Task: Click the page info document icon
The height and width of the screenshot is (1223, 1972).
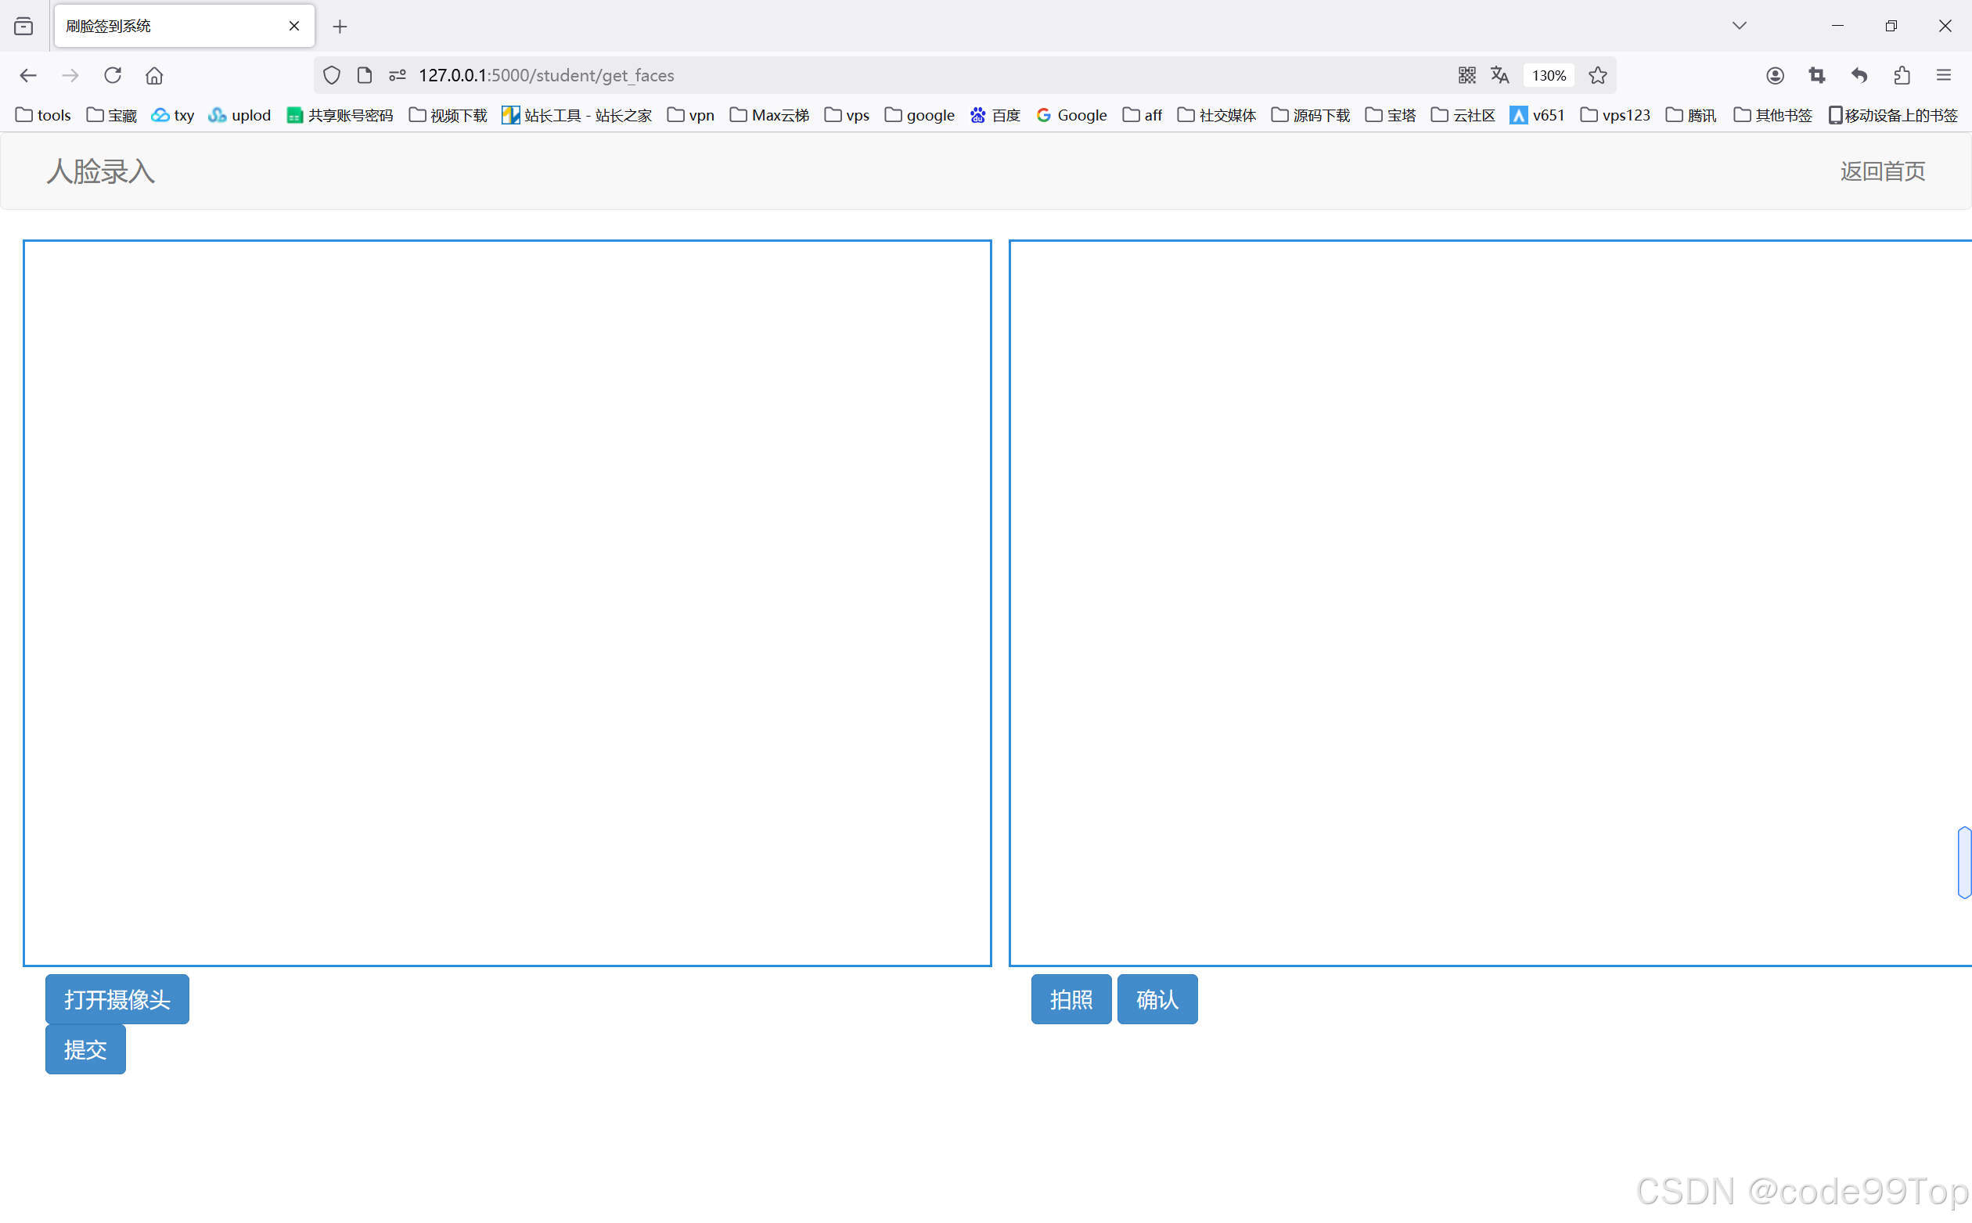Action: pyautogui.click(x=365, y=75)
